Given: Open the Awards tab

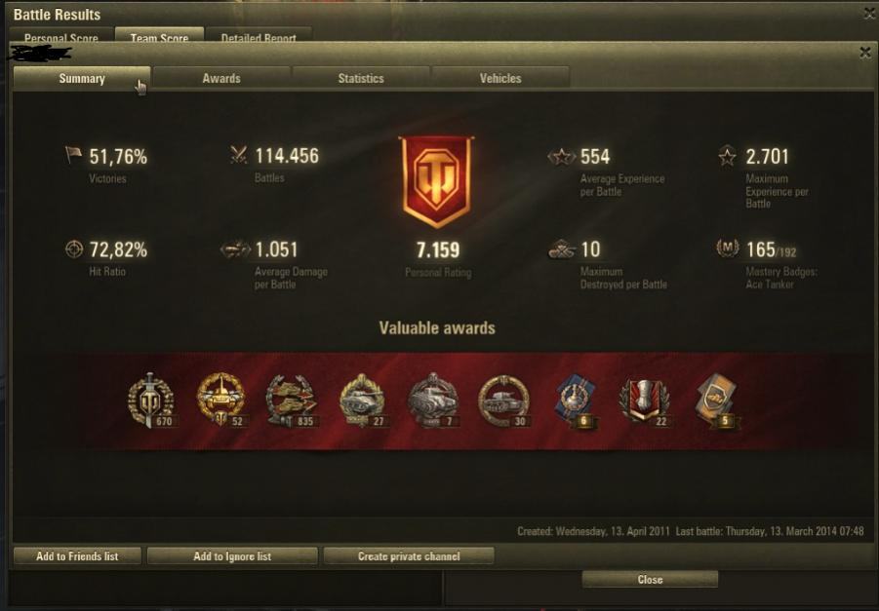Looking at the screenshot, I should [x=221, y=78].
